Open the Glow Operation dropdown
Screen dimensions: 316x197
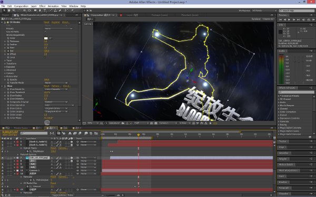59,105
